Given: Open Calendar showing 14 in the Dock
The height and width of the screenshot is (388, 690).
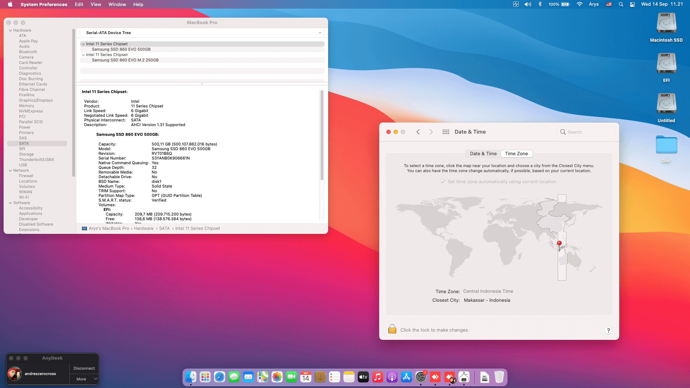Looking at the screenshot, I should (x=306, y=377).
